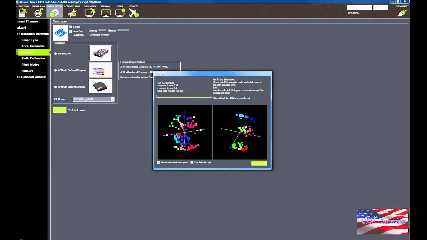Go to Frame Type setup
This screenshot has width=427, height=240.
(x=30, y=40)
